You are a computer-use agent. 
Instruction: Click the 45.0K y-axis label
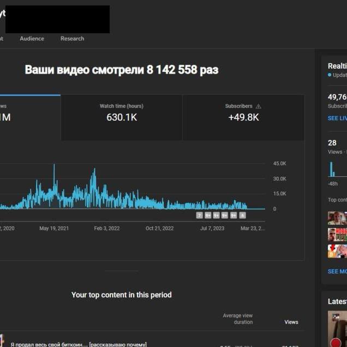[x=279, y=164]
